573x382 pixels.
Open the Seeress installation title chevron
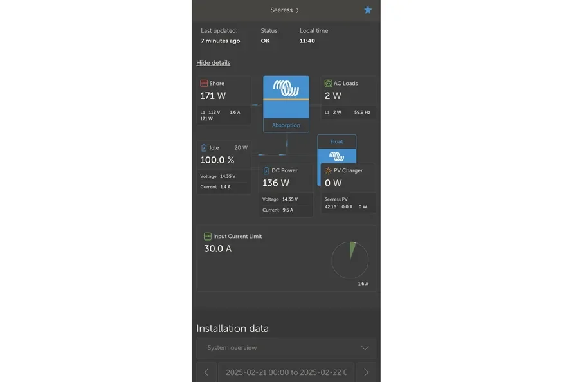coord(297,10)
